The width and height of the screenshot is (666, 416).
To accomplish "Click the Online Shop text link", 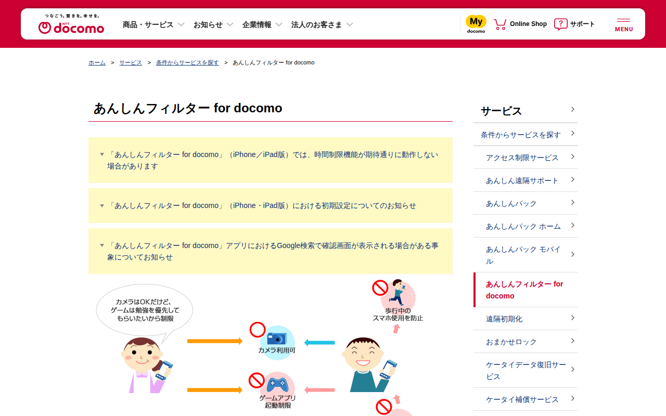I will (528, 24).
